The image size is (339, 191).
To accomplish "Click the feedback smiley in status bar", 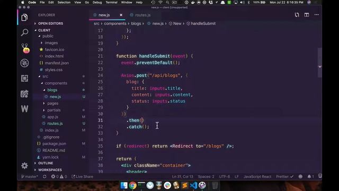I will coord(300,177).
